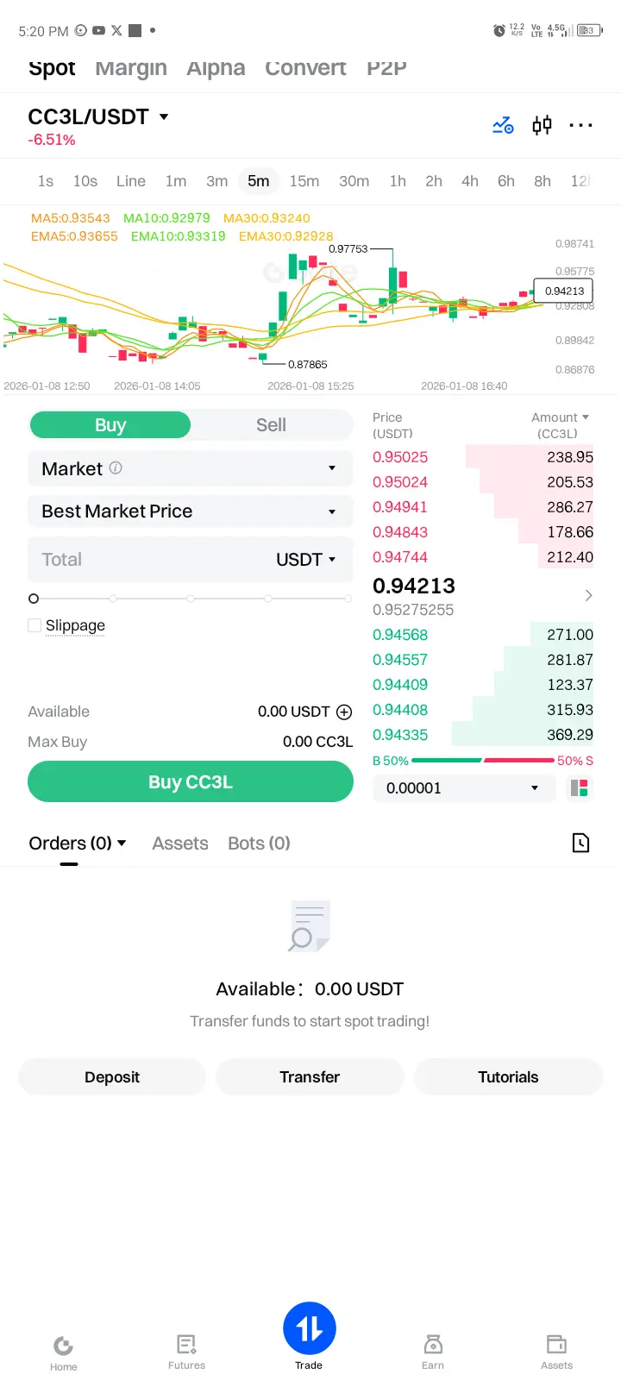Image resolution: width=621 pixels, height=1380 pixels.
Task: Open the order history document icon
Action: click(x=580, y=843)
